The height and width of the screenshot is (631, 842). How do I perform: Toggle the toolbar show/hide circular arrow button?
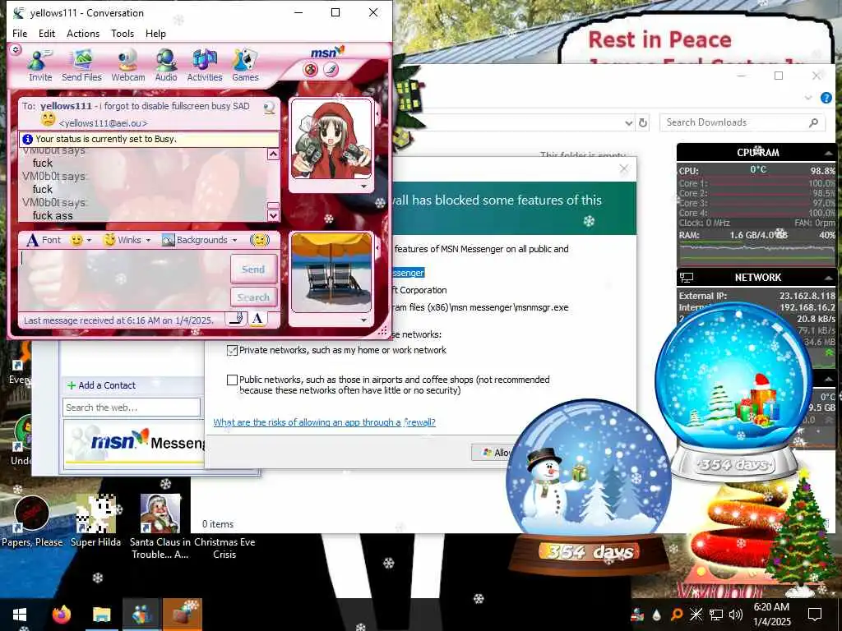pos(16,49)
